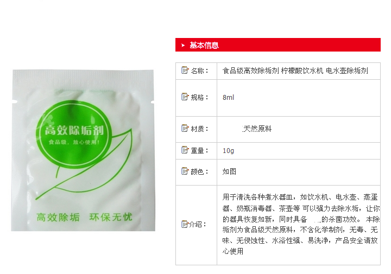Click the notepad icon beside 名称

(x=185, y=70)
